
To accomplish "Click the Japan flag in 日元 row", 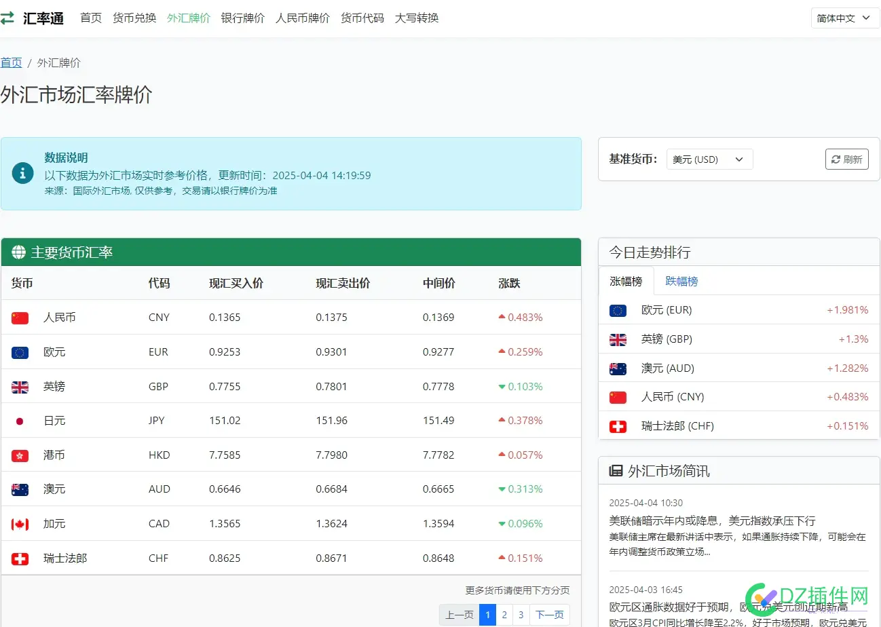I will tap(20, 421).
